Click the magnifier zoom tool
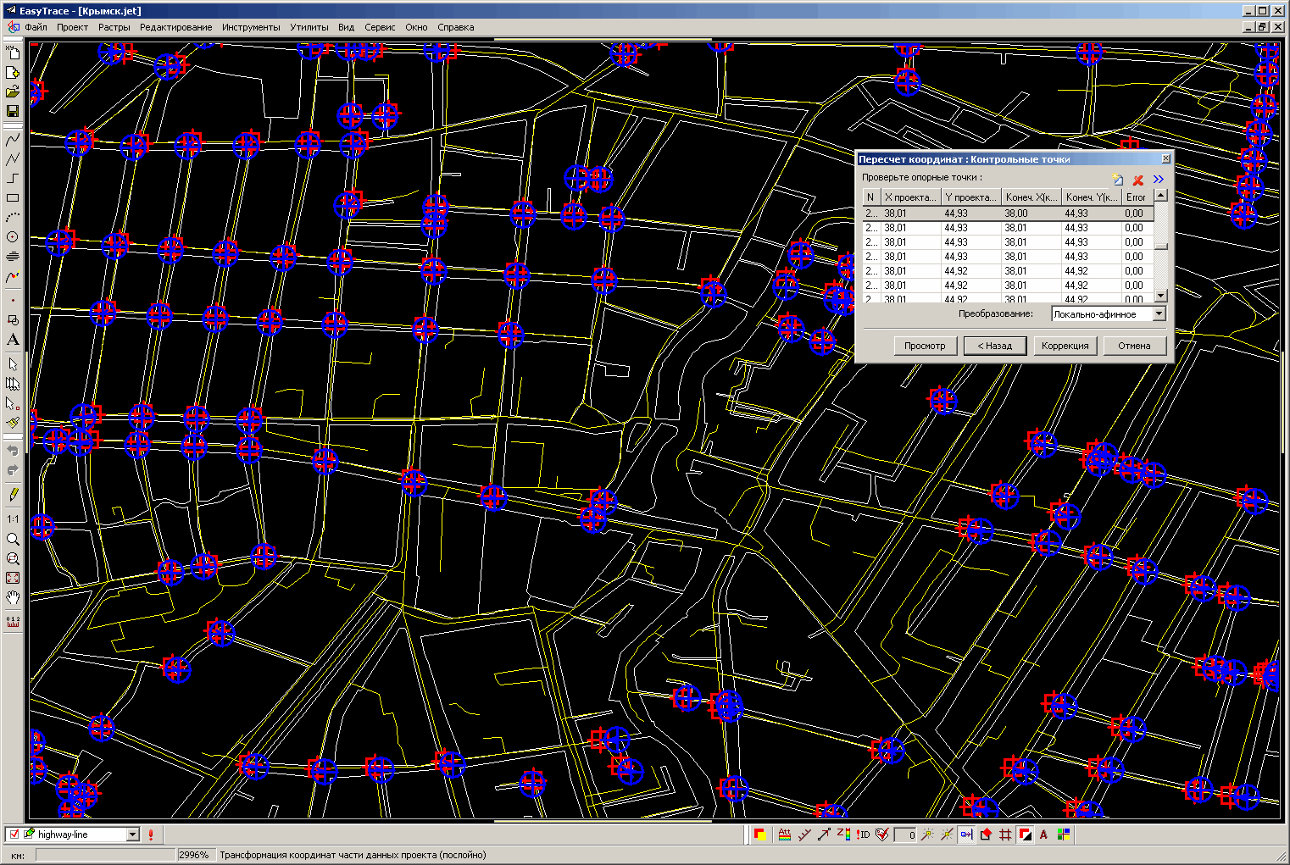The image size is (1290, 865). (x=13, y=540)
